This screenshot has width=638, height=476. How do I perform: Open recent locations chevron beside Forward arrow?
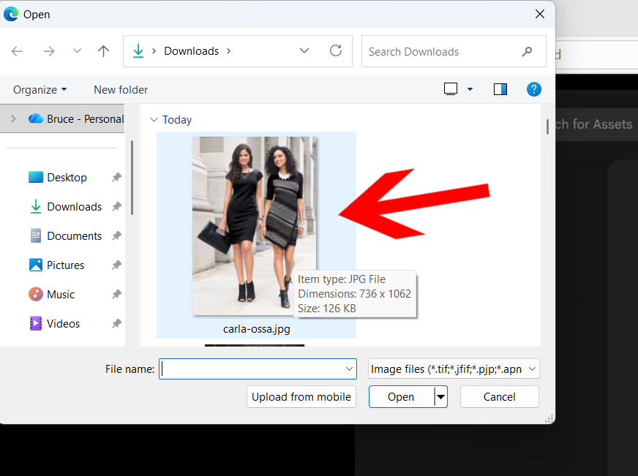(77, 50)
